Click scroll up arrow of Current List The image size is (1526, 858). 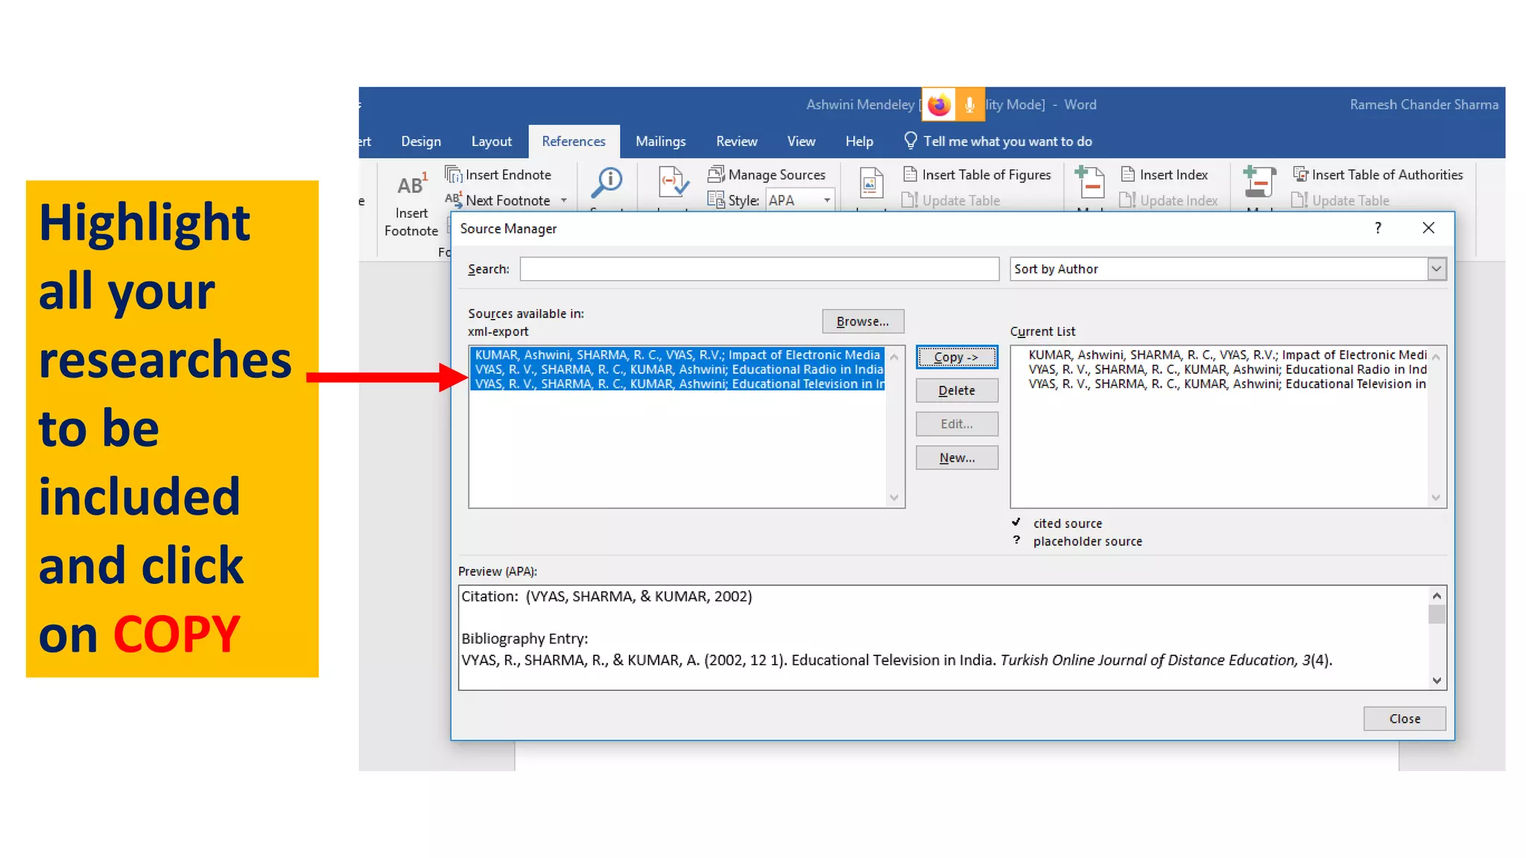point(1436,357)
